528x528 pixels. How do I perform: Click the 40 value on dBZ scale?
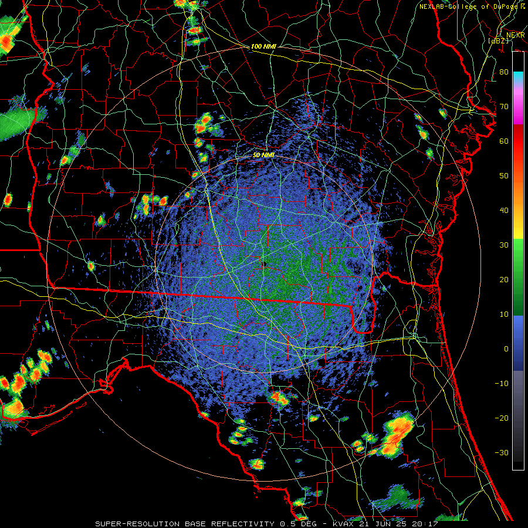504,211
